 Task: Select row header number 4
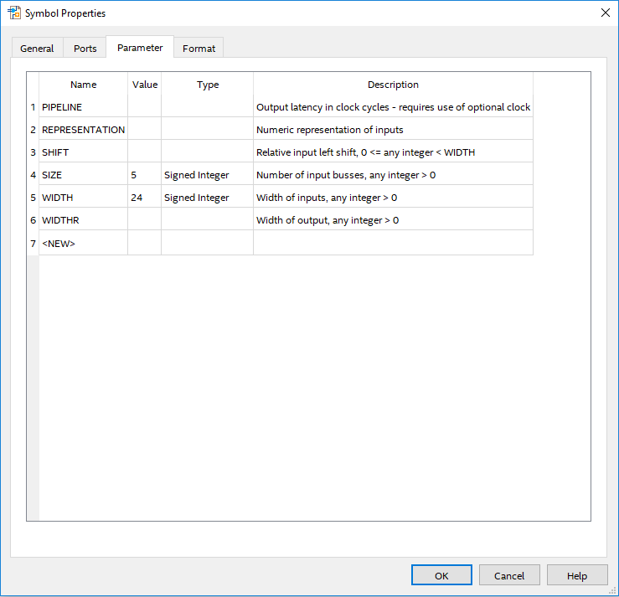34,174
